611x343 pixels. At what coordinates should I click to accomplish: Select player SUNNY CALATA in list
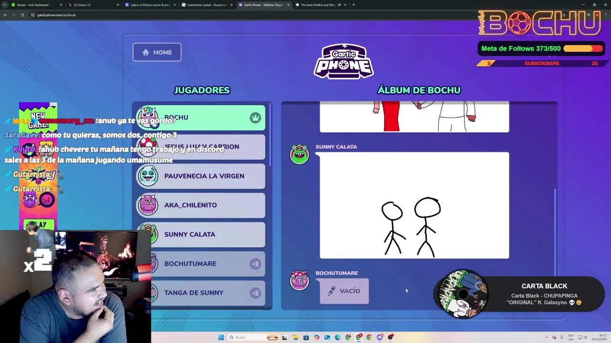[x=200, y=234]
